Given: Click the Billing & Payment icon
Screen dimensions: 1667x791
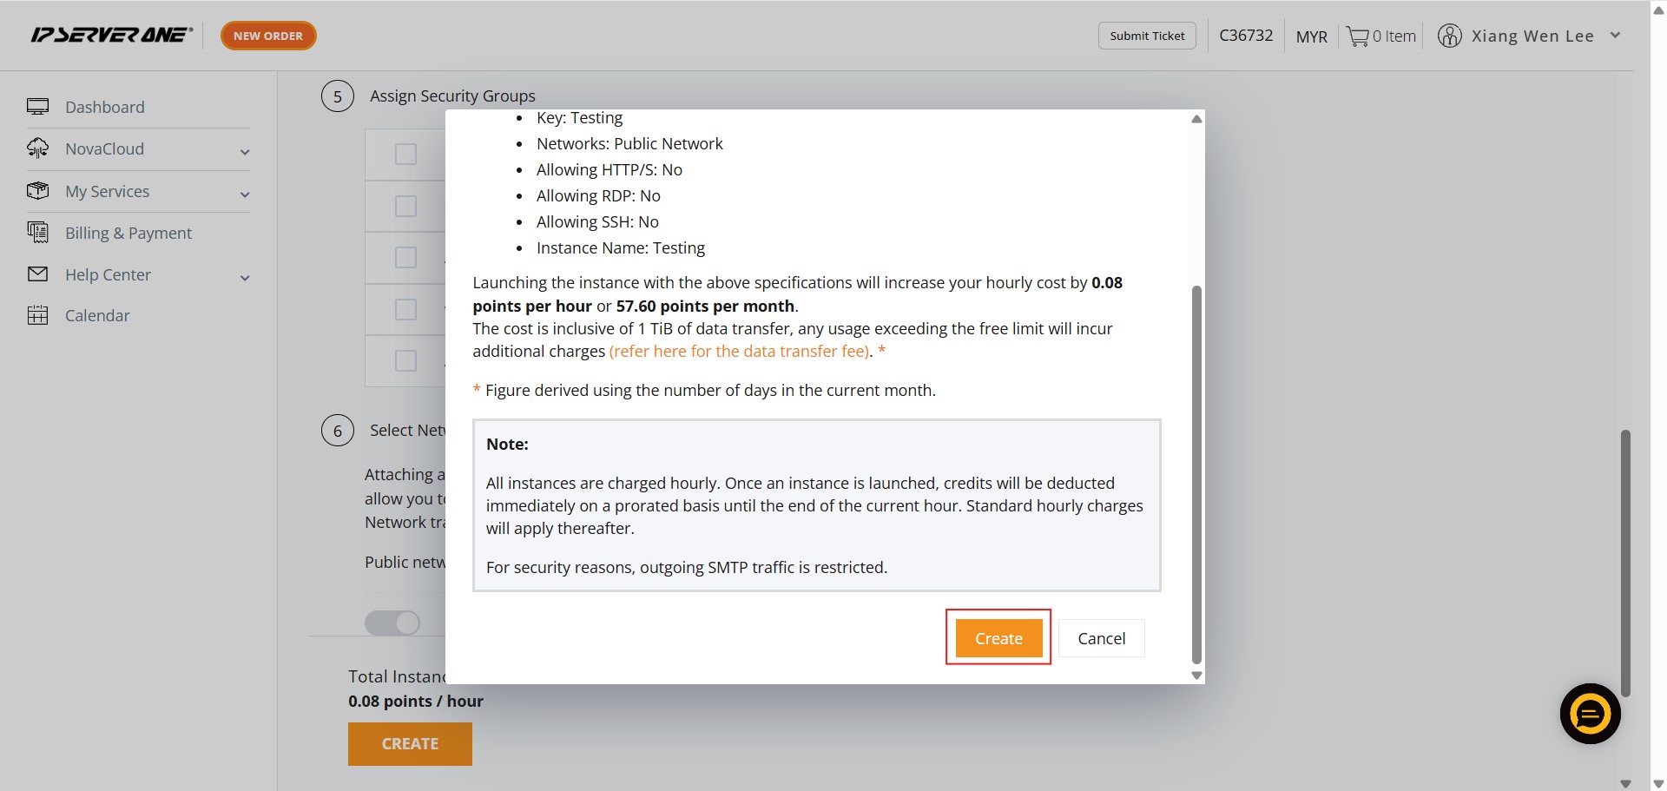Looking at the screenshot, I should tap(37, 233).
